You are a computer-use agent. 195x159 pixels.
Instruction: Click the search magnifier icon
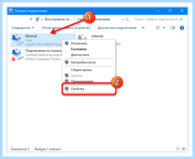coord(181,19)
